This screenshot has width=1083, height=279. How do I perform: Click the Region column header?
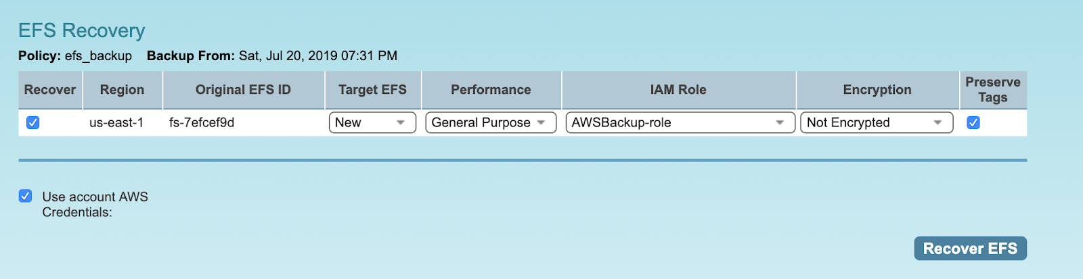(122, 90)
